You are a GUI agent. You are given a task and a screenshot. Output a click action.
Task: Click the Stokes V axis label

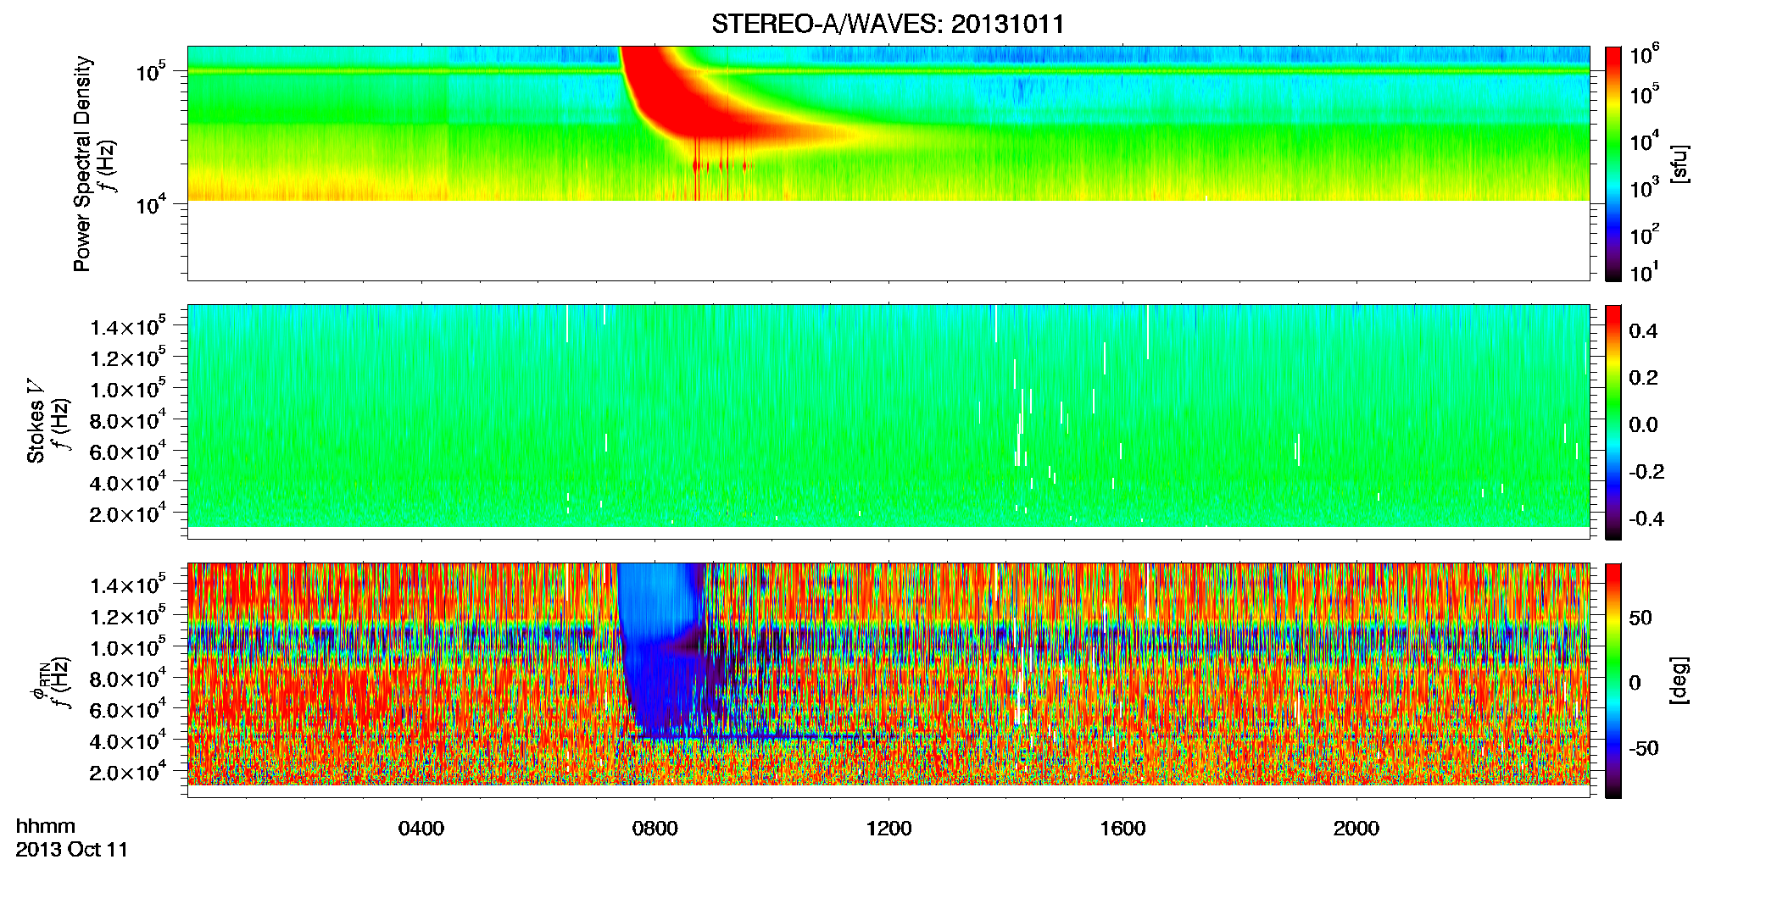(x=36, y=421)
